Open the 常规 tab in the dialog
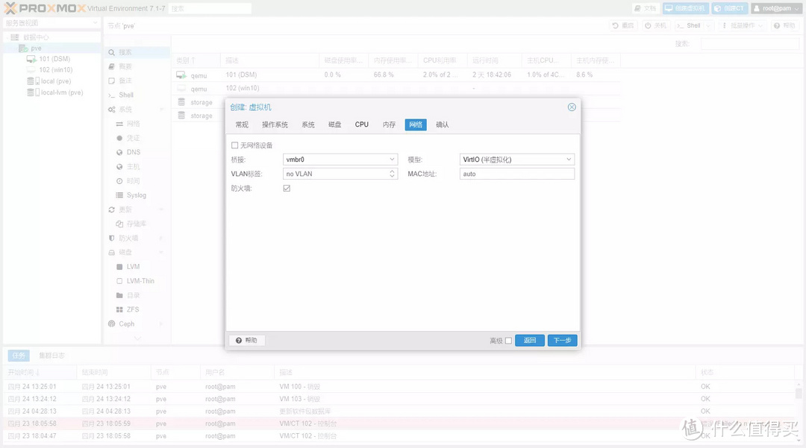Image resolution: width=806 pixels, height=448 pixels. click(x=242, y=124)
